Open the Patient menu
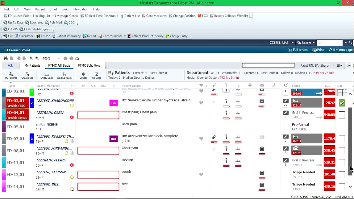Image resolution: width=354 pixels, height=199 pixels. click(x=40, y=9)
